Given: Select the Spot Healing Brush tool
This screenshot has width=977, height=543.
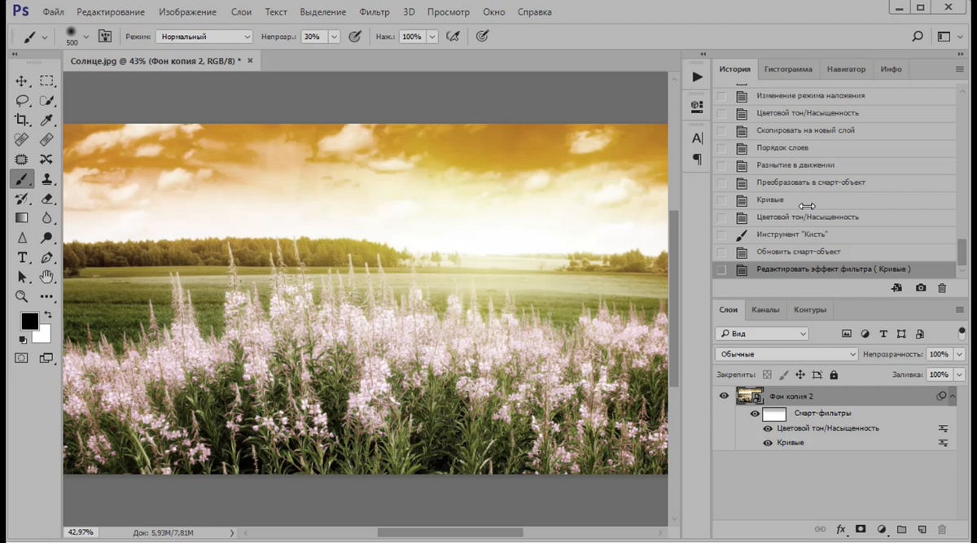Looking at the screenshot, I should pos(22,140).
